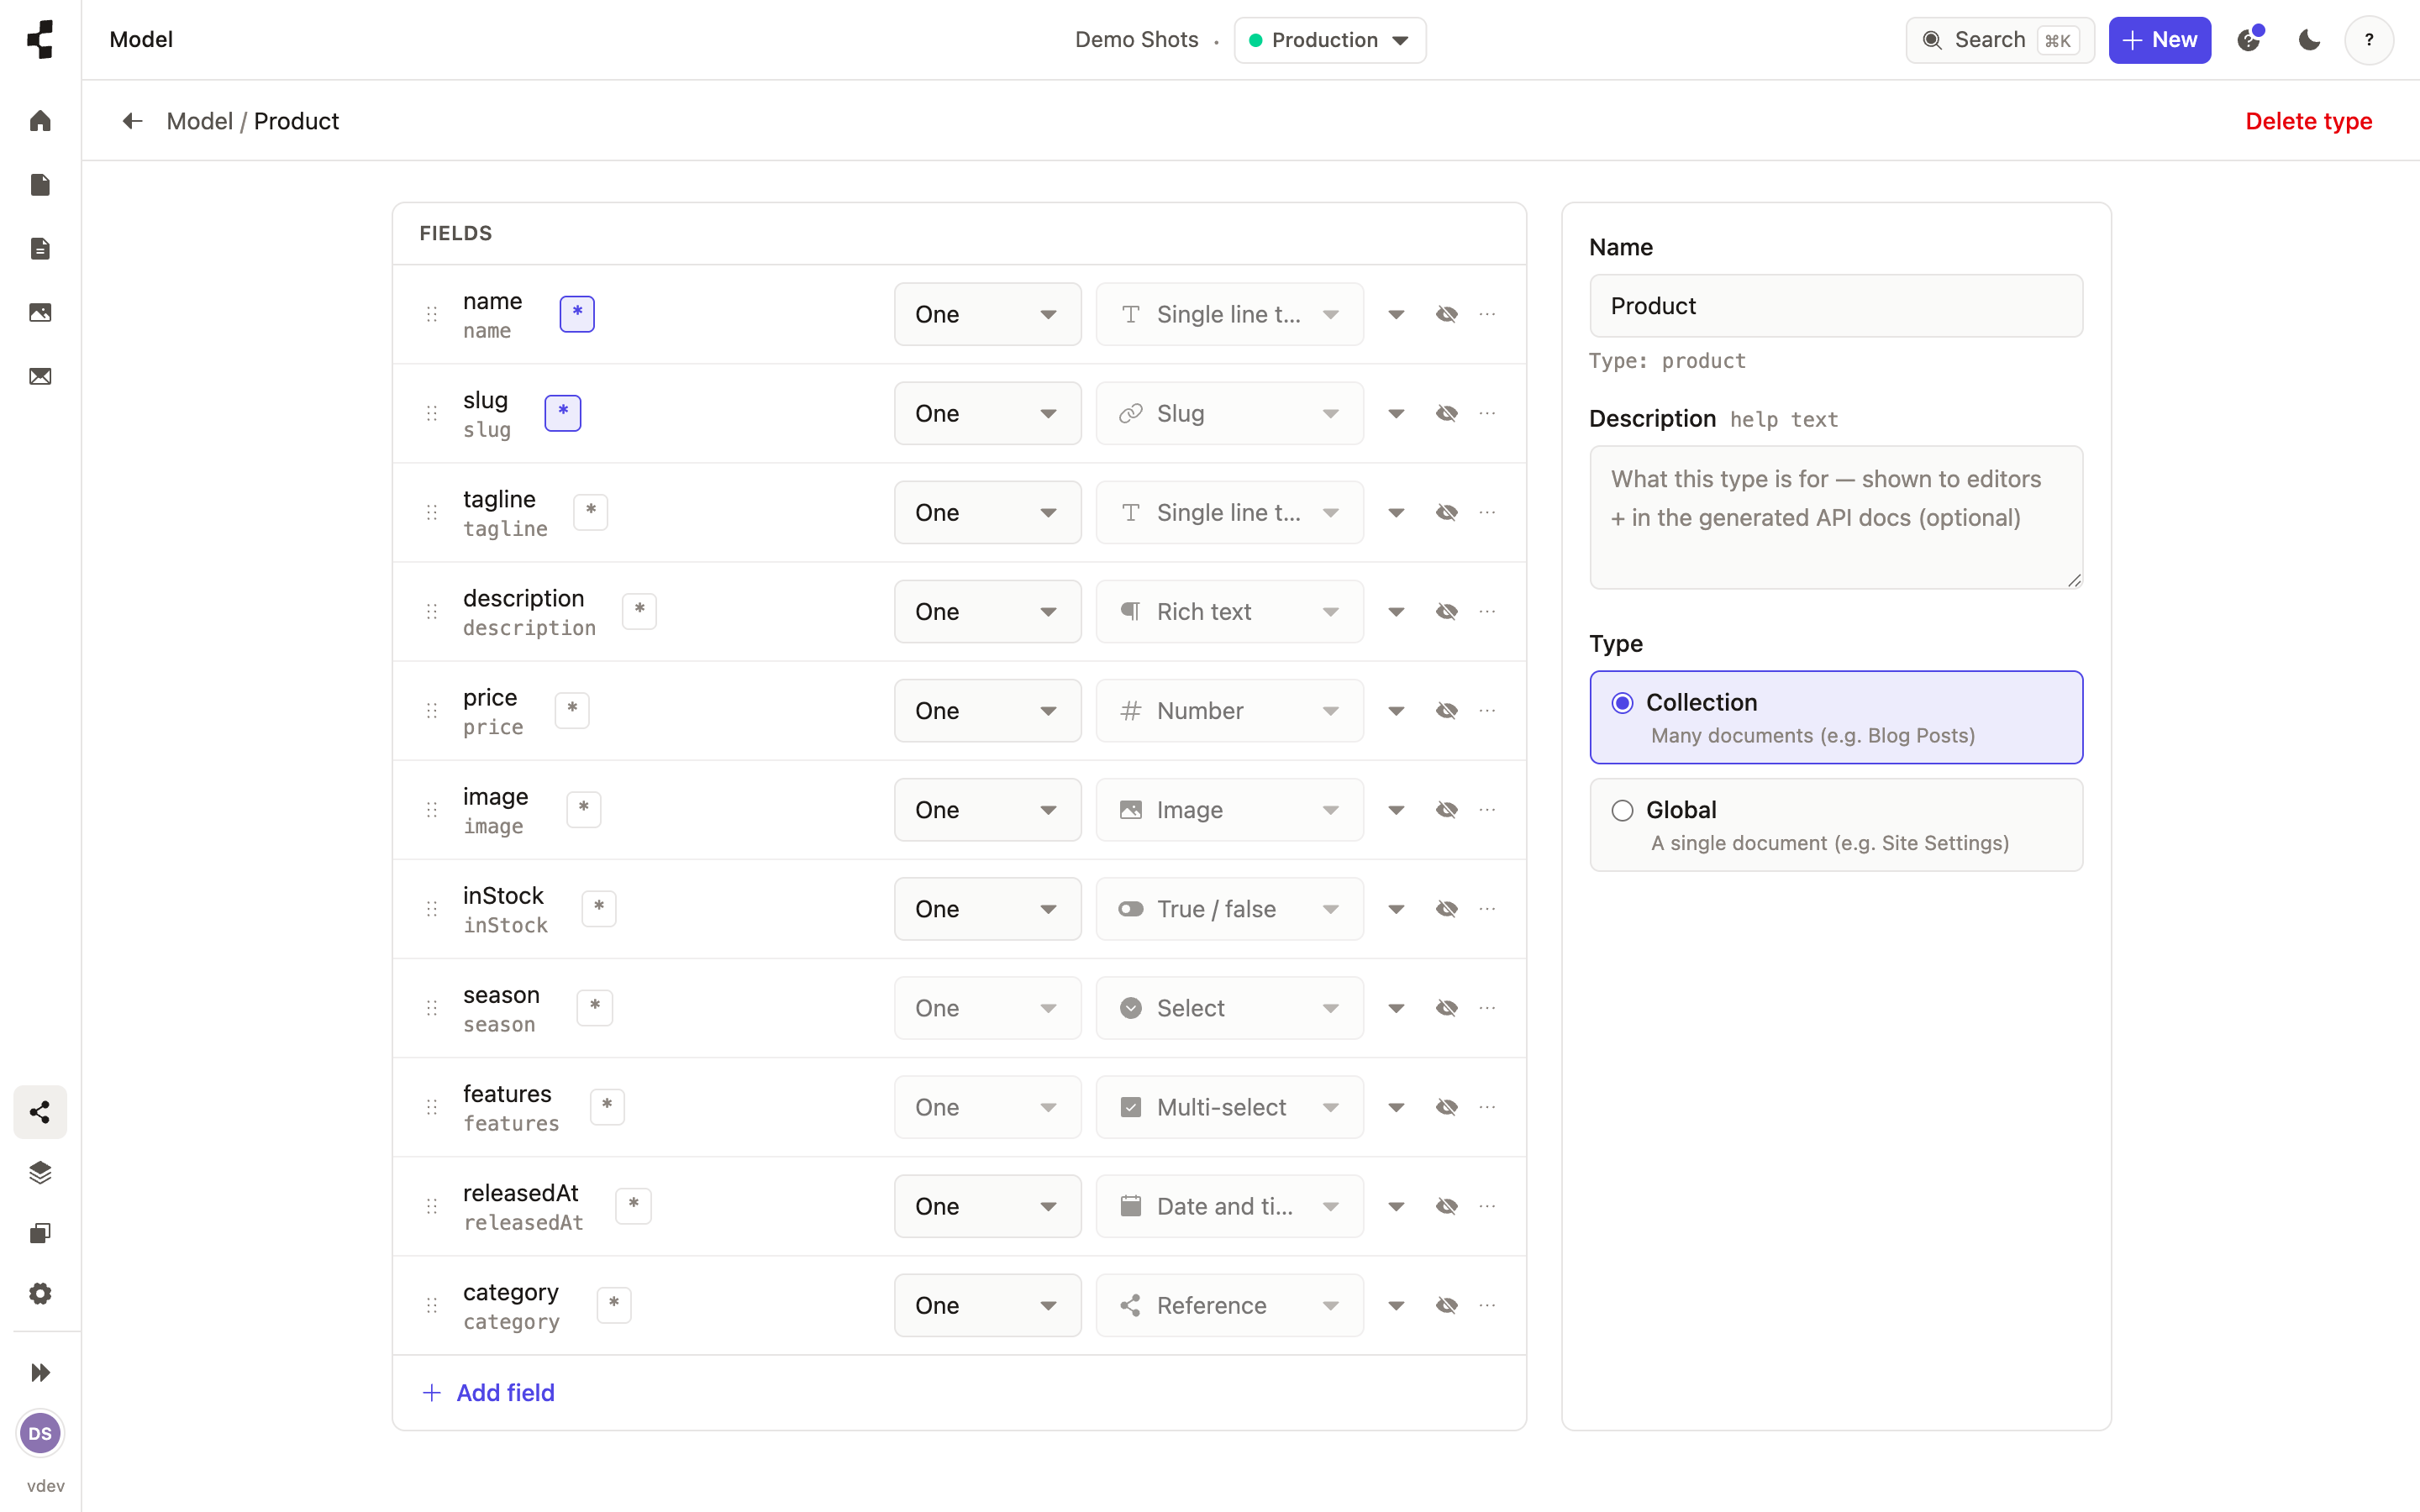Toggle the required asterisk on description field
The width and height of the screenshot is (2420, 1512).
(640, 611)
